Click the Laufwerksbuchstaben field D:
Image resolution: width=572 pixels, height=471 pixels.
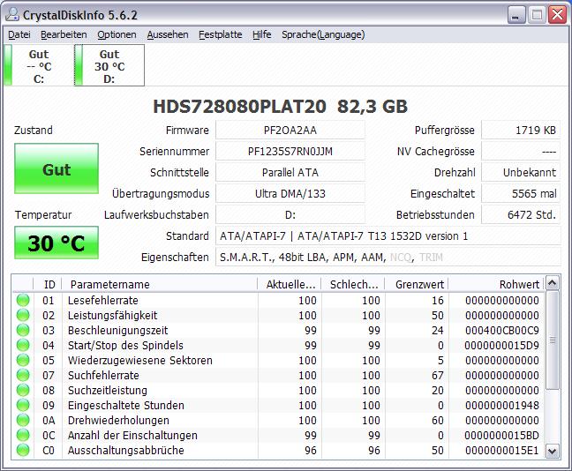click(x=290, y=214)
